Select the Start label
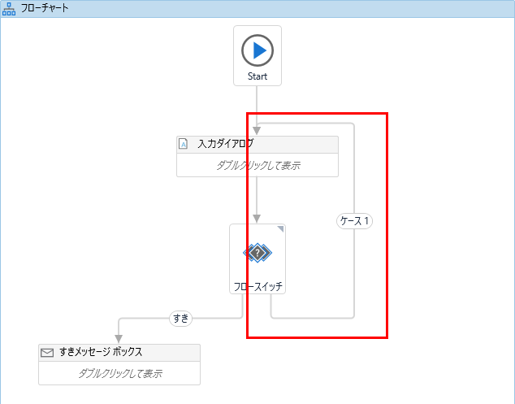The image size is (515, 404). pyautogui.click(x=257, y=76)
